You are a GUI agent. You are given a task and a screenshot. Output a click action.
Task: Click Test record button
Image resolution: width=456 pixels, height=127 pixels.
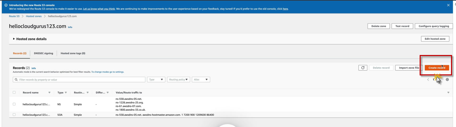click(402, 26)
